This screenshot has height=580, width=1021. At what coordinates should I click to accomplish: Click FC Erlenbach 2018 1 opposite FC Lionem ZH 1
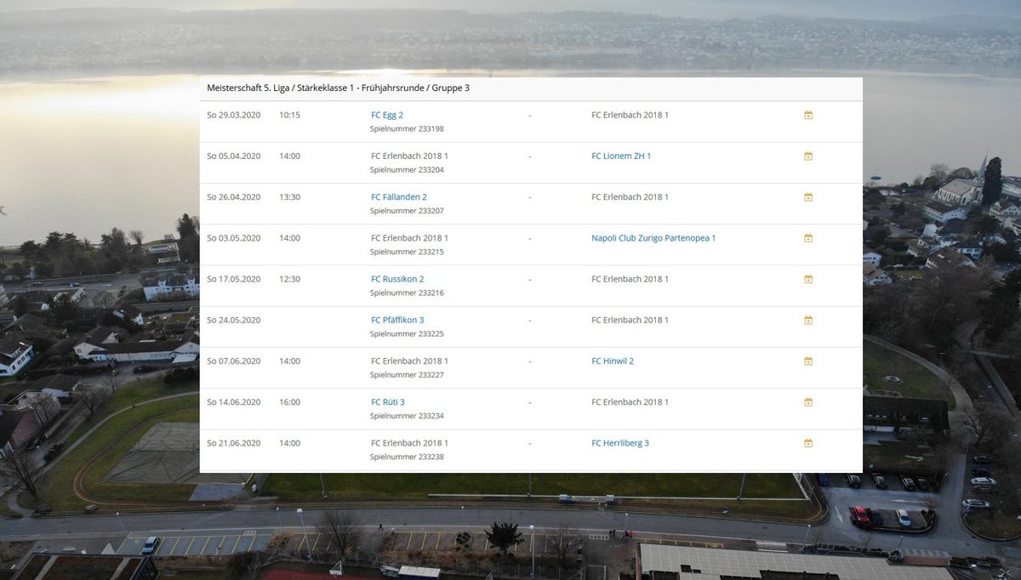[x=409, y=156]
